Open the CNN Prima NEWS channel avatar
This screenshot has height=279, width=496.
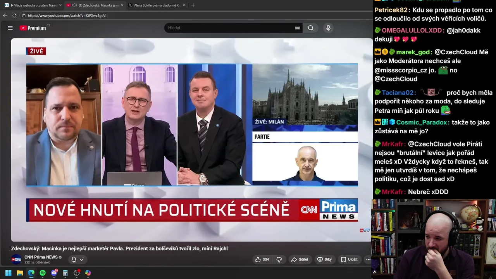tap(16, 260)
